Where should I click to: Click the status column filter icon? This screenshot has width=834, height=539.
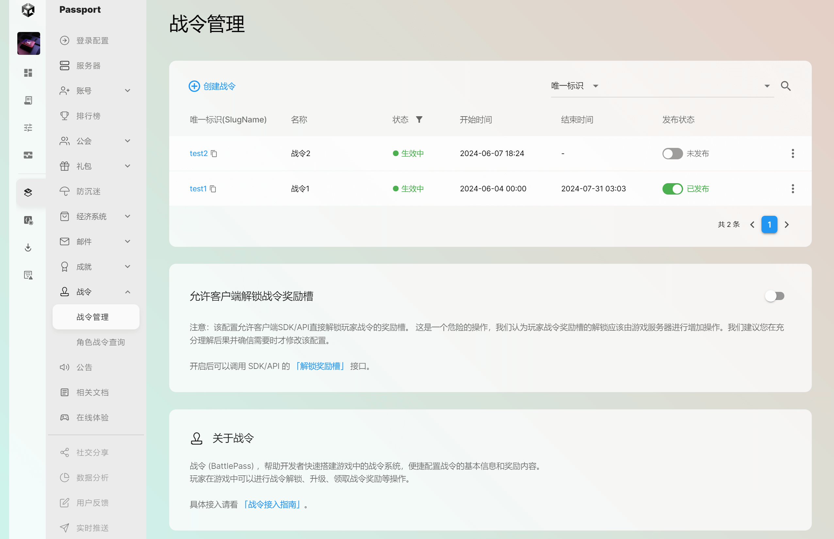(x=419, y=120)
